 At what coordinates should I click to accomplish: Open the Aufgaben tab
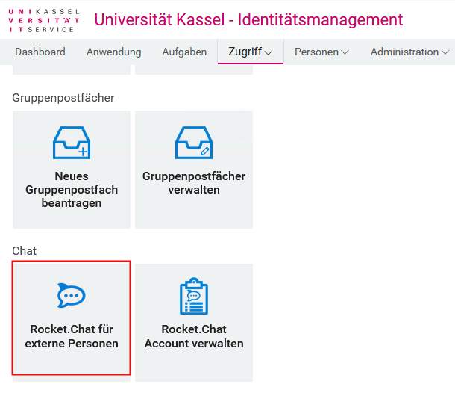click(x=184, y=52)
